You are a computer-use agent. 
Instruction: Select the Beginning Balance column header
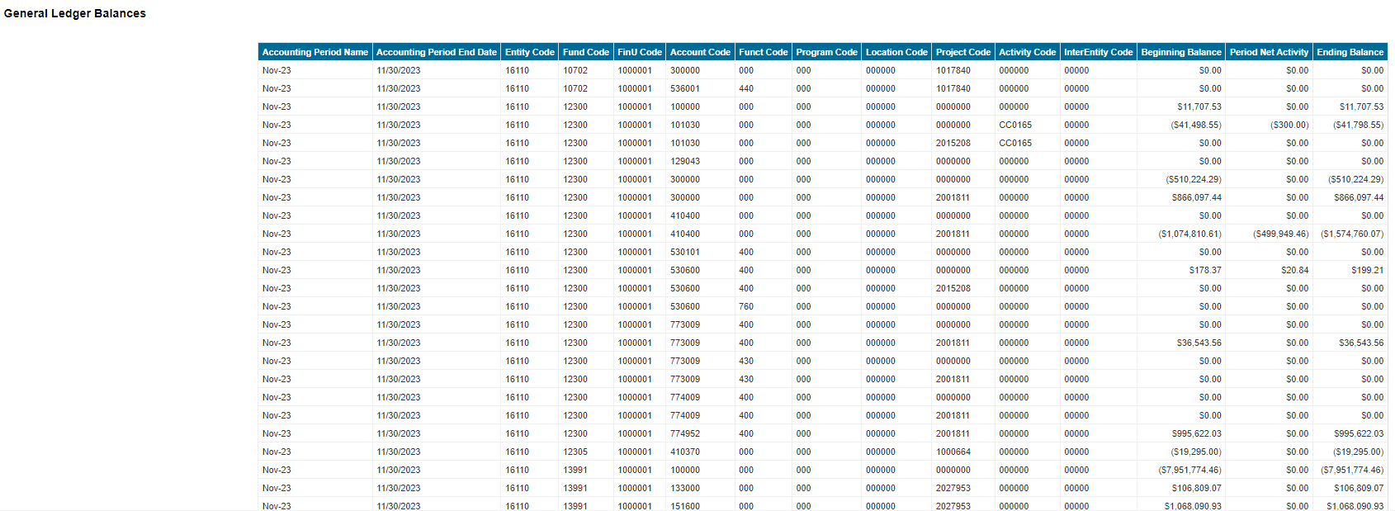[x=1180, y=52]
